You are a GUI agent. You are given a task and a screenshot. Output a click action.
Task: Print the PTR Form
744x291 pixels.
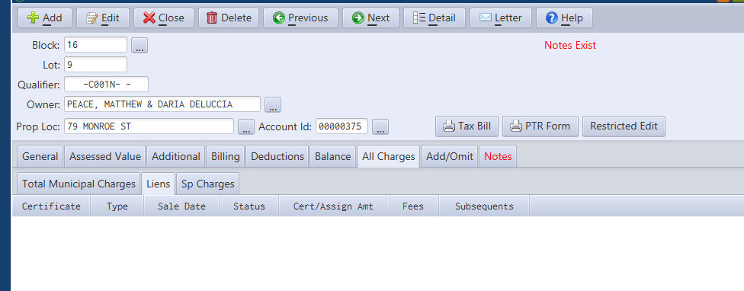tap(540, 126)
